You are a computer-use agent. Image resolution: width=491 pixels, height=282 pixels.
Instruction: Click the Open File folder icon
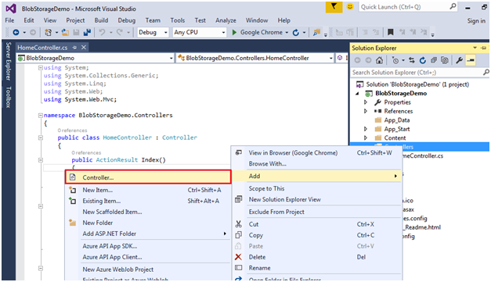pyautogui.click(x=65, y=32)
